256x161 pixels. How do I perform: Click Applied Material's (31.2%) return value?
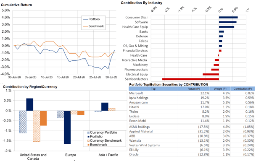pyautogui.click(x=203, y=131)
